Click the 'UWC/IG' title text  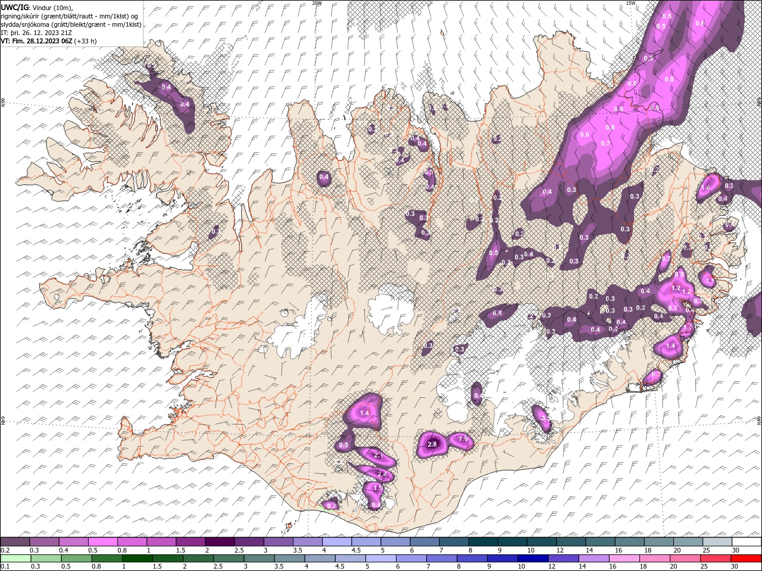click(x=15, y=7)
